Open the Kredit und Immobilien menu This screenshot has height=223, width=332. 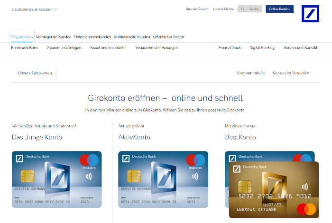(108, 47)
